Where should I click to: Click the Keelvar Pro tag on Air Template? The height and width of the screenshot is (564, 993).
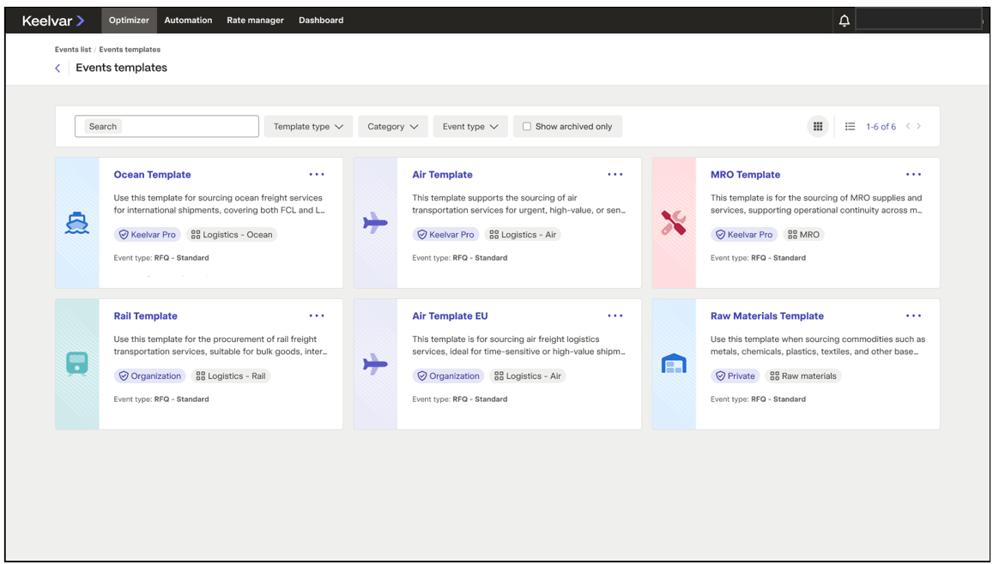tap(445, 235)
